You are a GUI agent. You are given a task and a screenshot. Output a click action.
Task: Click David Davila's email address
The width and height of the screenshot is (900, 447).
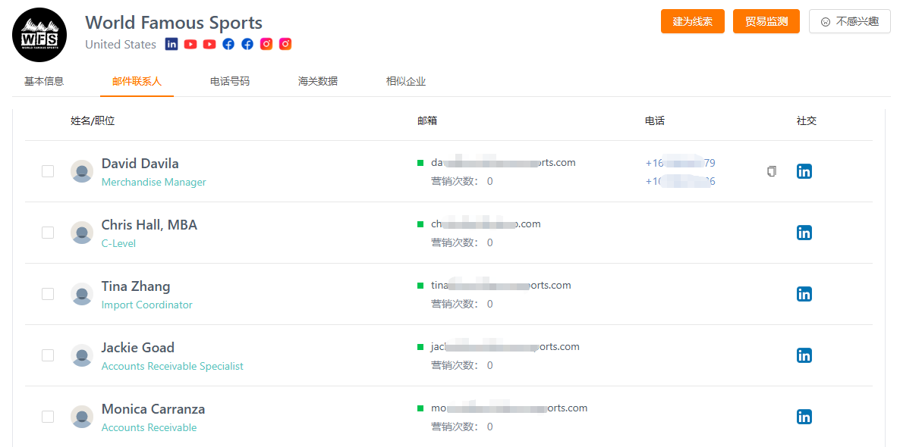click(503, 163)
